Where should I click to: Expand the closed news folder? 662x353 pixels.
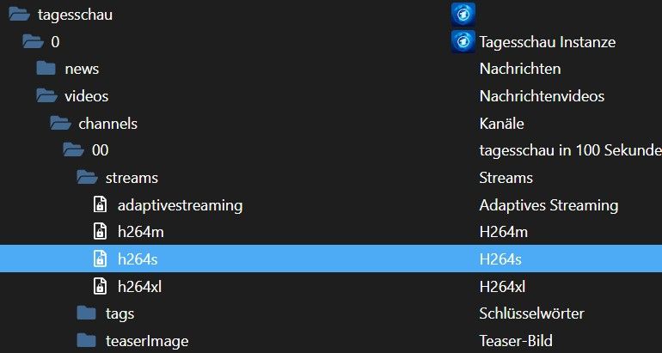(x=46, y=69)
